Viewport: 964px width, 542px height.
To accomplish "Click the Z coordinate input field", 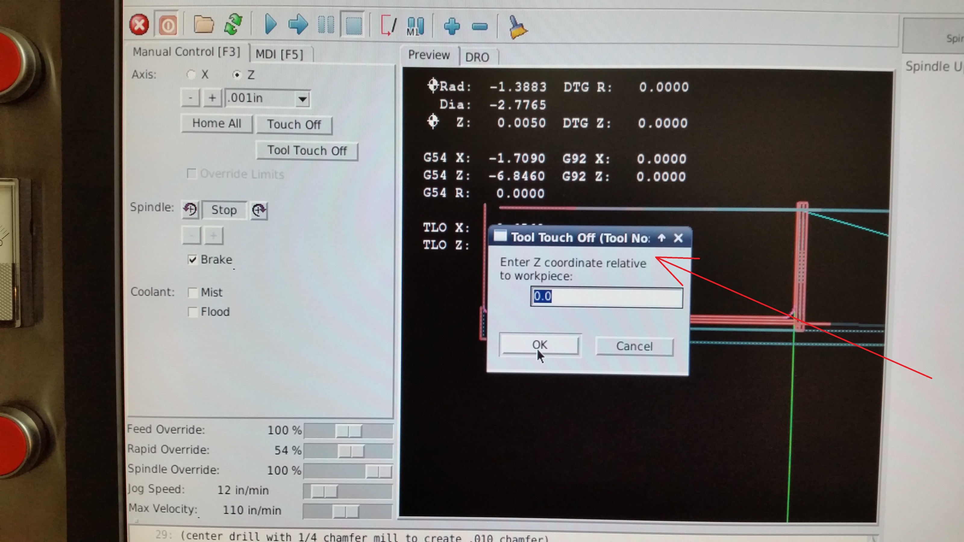I will 606,297.
